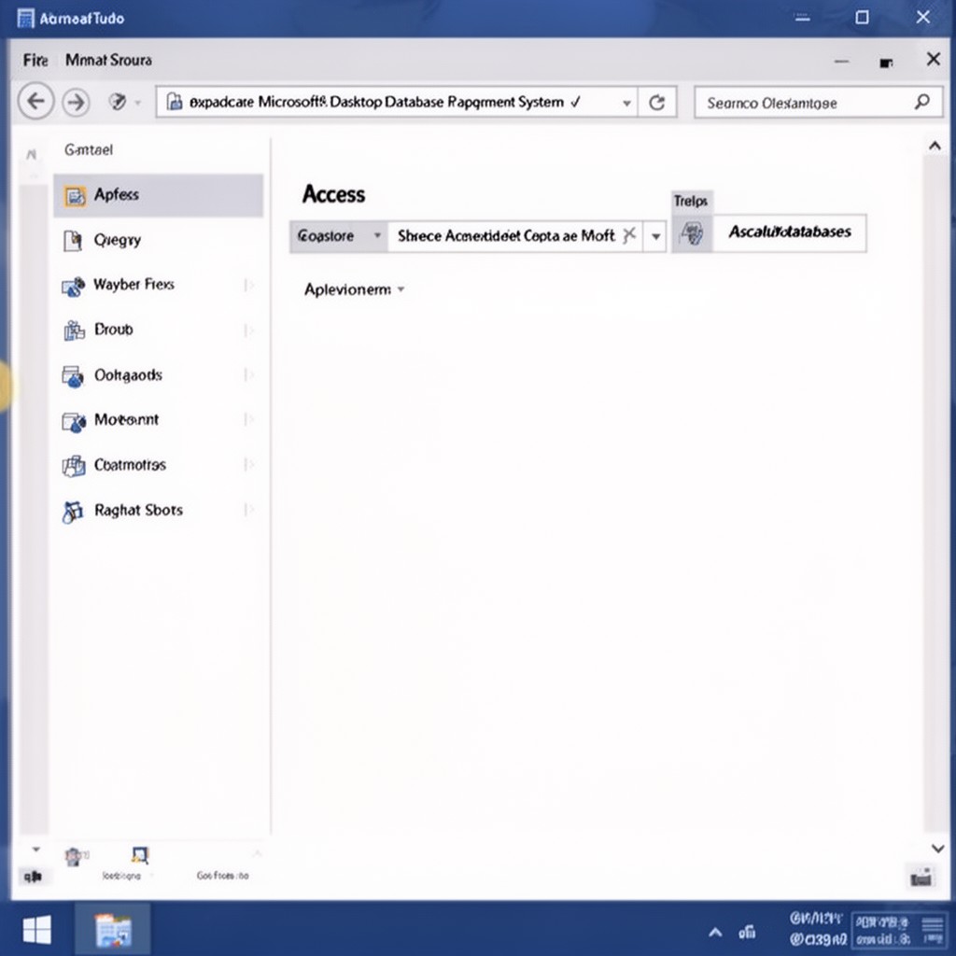Click the page icon in the address bar
Viewport: 956px width, 956px height.
click(x=175, y=101)
